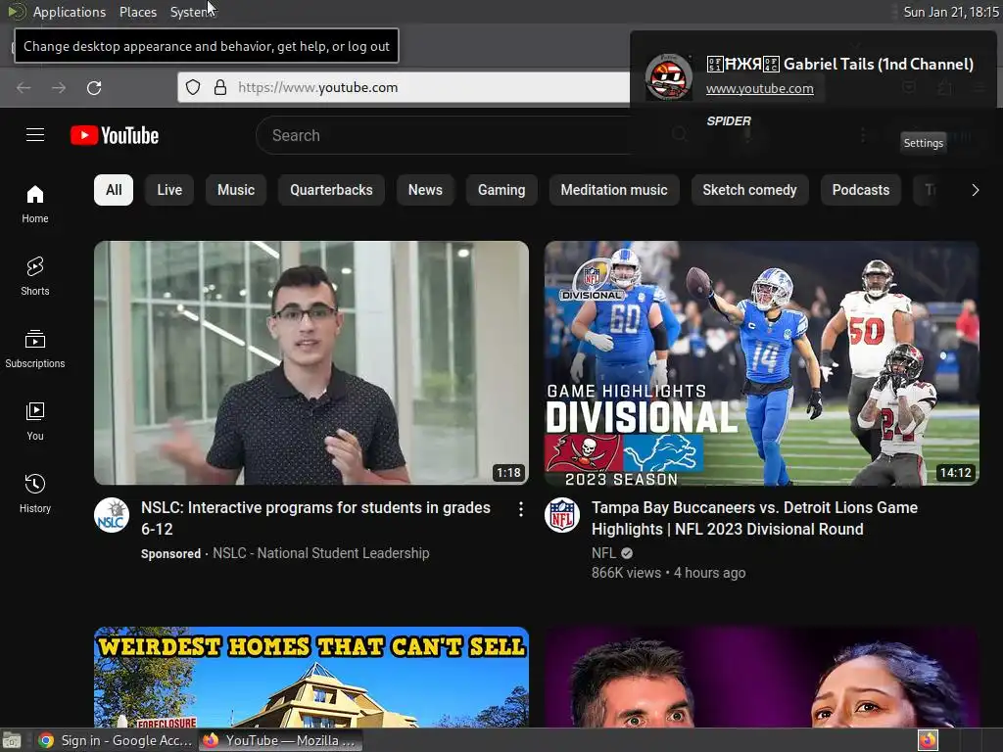Open Subscriptions from the sidebar
Viewport: 1003px width, 752px height.
point(35,349)
